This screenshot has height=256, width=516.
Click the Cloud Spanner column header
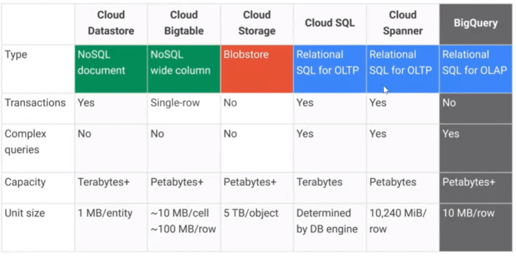[x=403, y=23]
